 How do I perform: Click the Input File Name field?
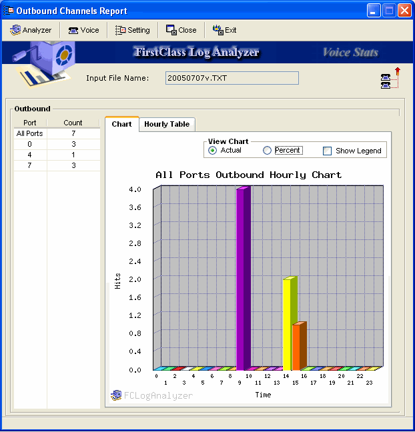click(x=232, y=78)
